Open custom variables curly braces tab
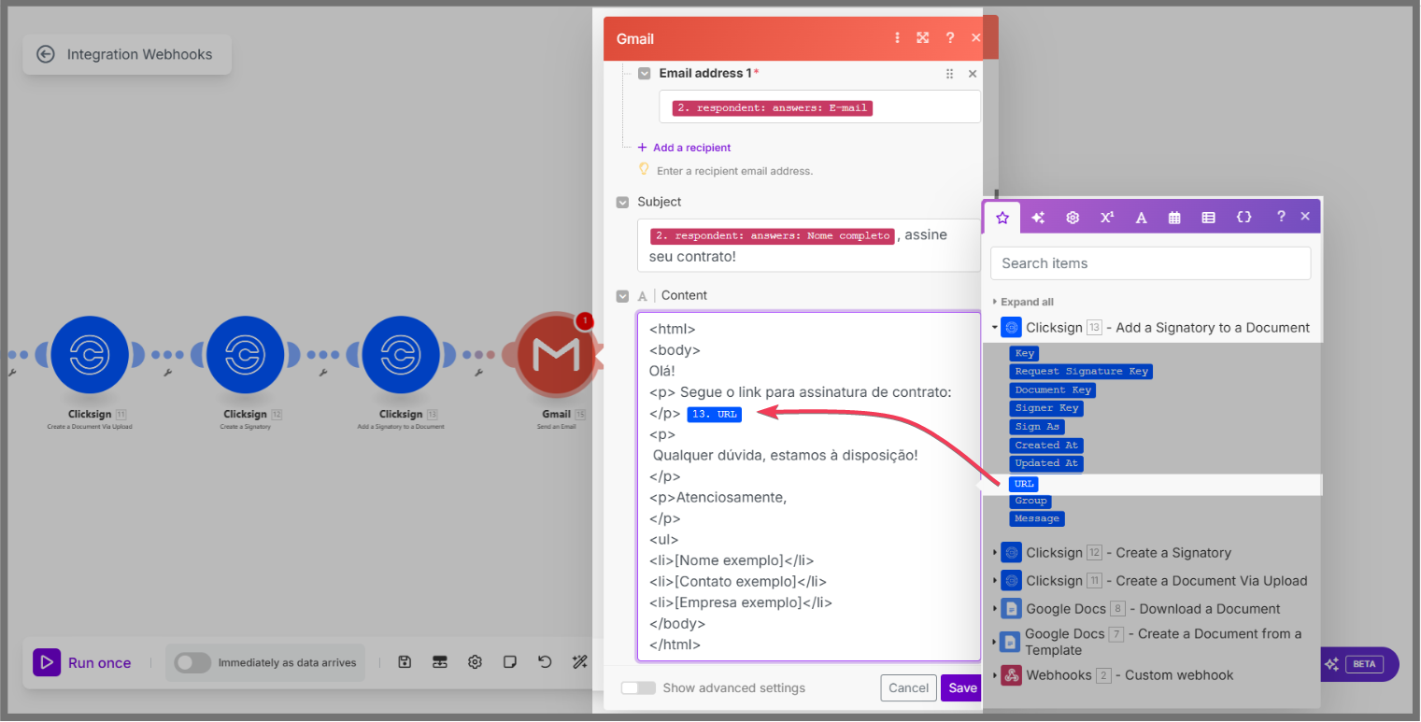The width and height of the screenshot is (1421, 722). tap(1243, 218)
